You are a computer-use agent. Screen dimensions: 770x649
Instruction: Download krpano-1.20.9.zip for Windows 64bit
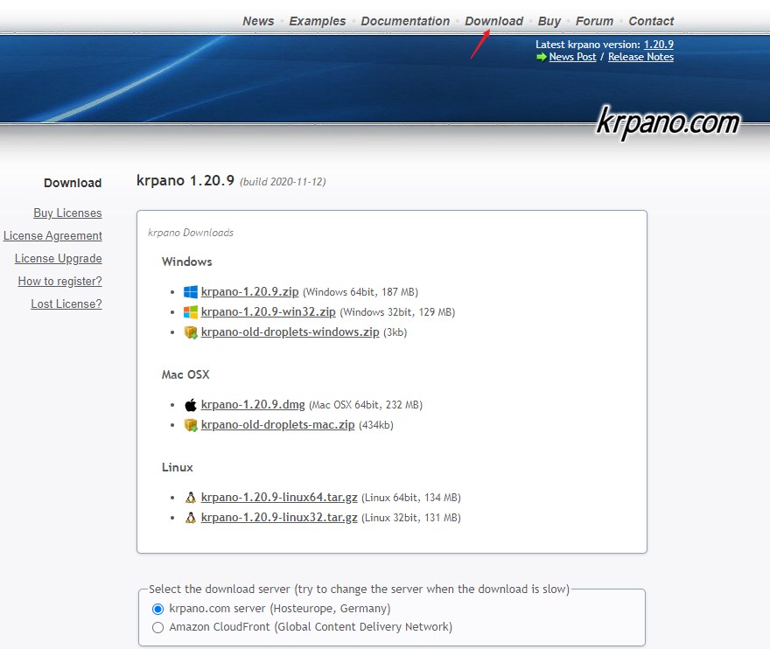[249, 292]
